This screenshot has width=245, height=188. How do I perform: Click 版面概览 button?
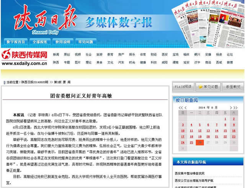[233, 87]
